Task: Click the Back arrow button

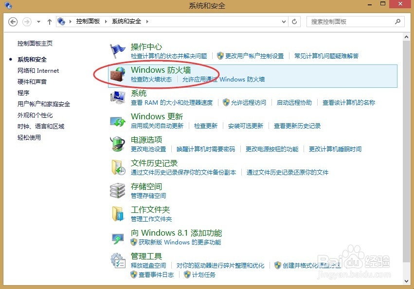Action: pyautogui.click(x=13, y=22)
